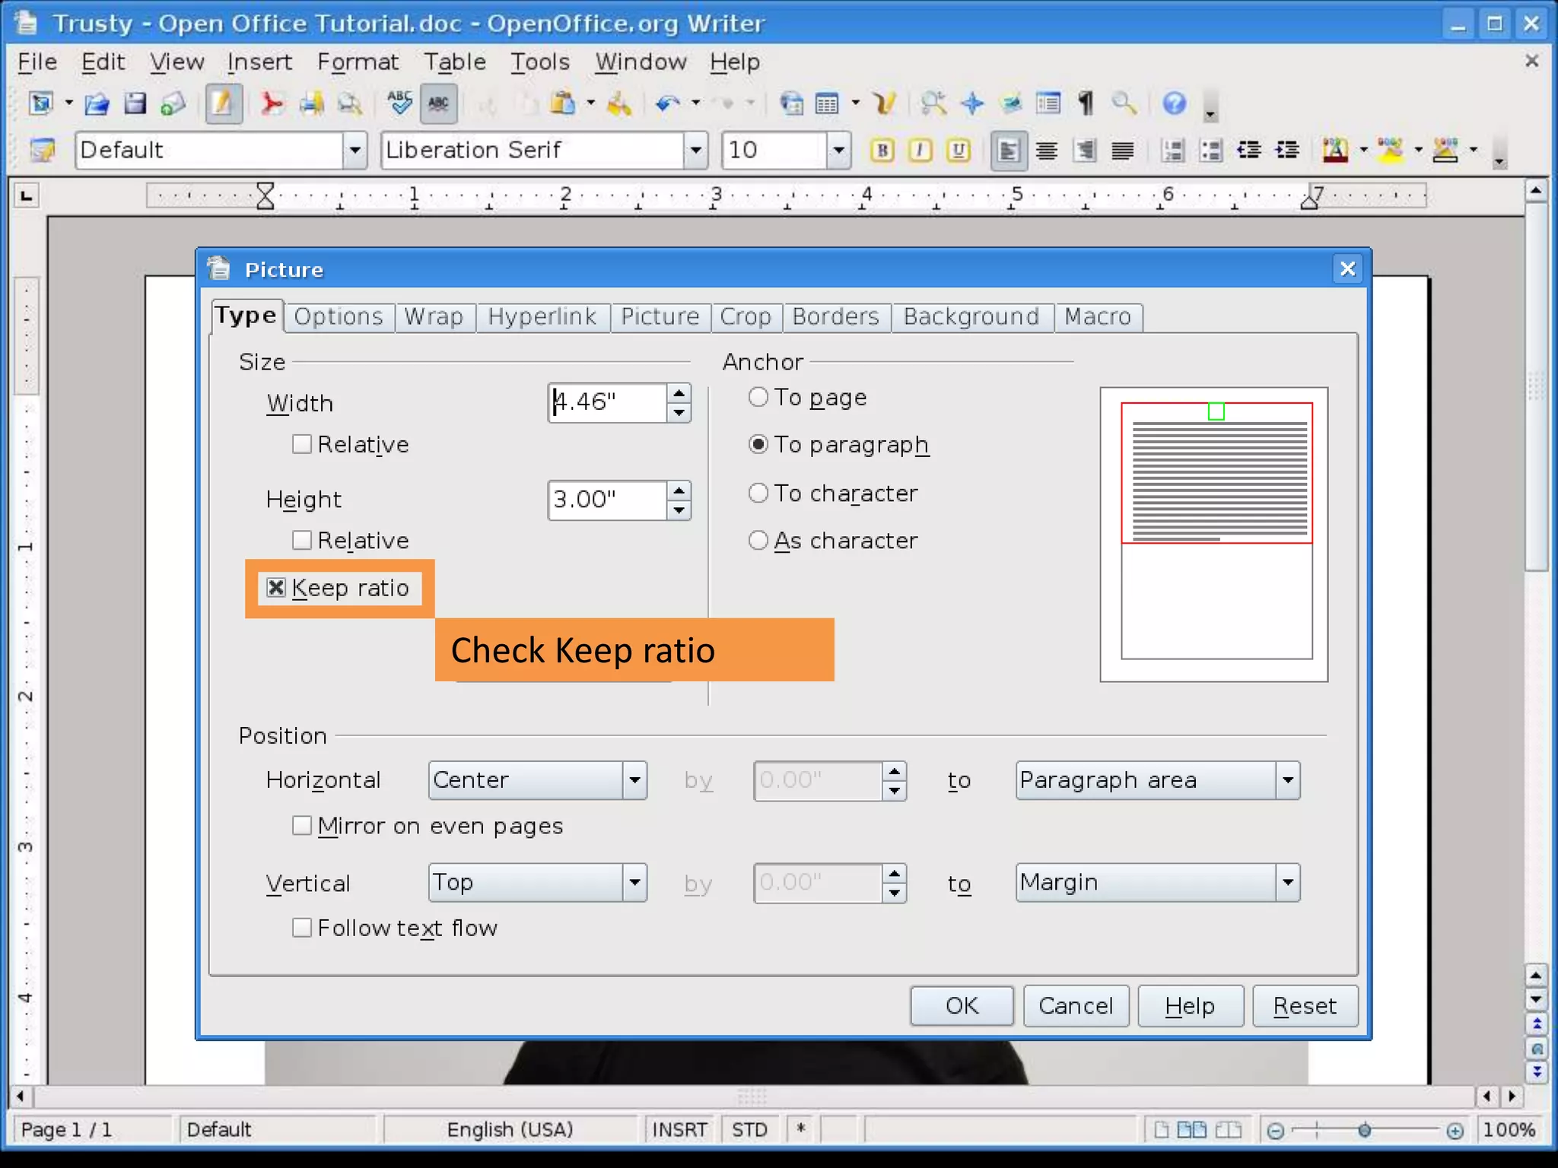
Task: Open the Horizontal Center dropdown
Action: tap(634, 780)
